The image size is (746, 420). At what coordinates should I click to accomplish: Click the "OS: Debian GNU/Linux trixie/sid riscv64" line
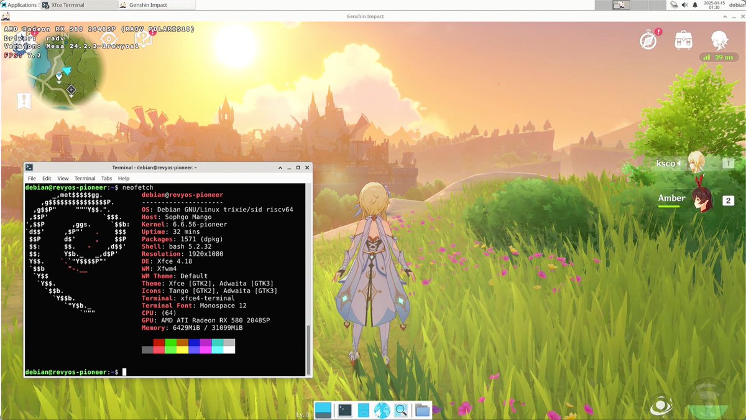tap(217, 210)
